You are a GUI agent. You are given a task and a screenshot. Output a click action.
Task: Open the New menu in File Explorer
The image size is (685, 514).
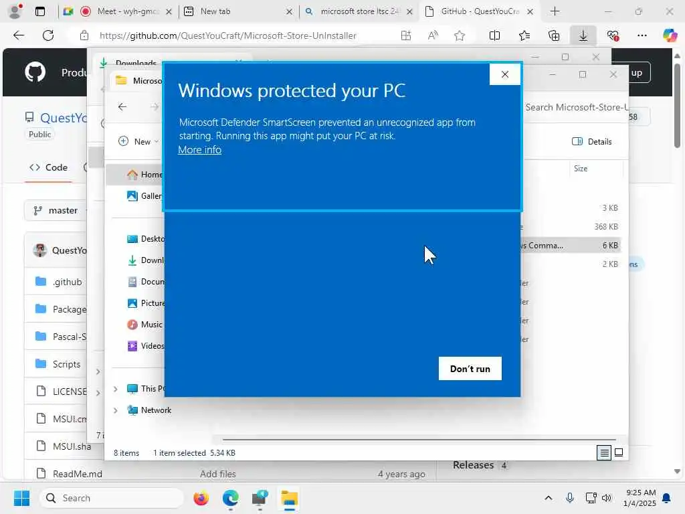tap(138, 142)
